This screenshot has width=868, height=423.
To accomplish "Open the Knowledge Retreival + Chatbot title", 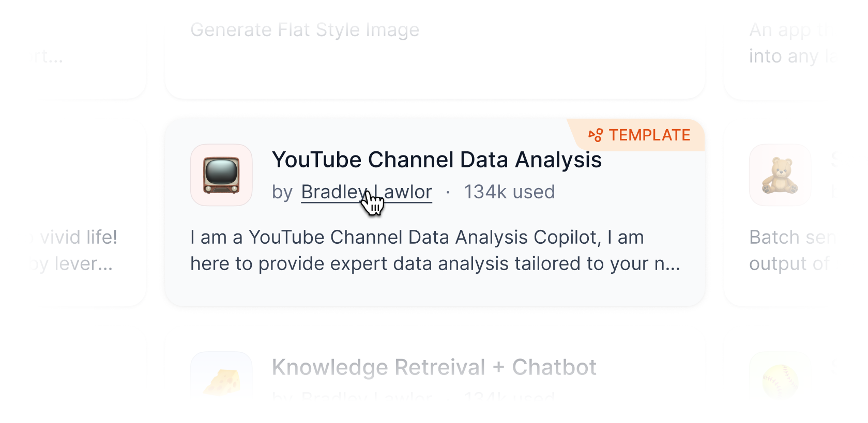I will [x=434, y=368].
